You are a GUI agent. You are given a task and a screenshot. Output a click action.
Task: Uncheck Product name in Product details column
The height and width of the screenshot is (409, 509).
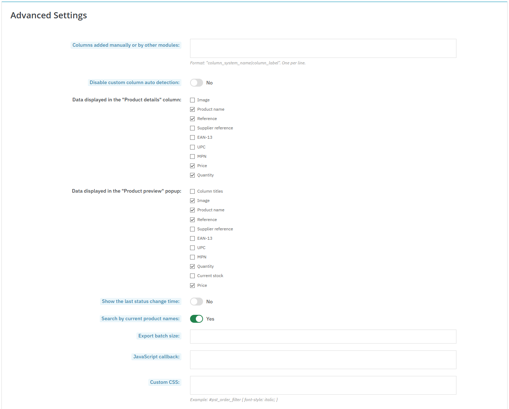click(x=193, y=110)
